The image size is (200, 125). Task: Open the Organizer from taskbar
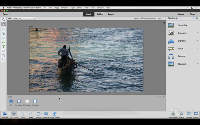46,115
